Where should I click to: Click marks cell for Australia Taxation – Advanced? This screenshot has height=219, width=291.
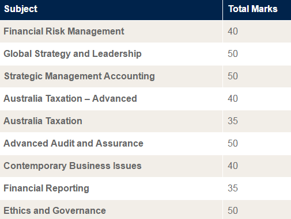pyautogui.click(x=257, y=99)
